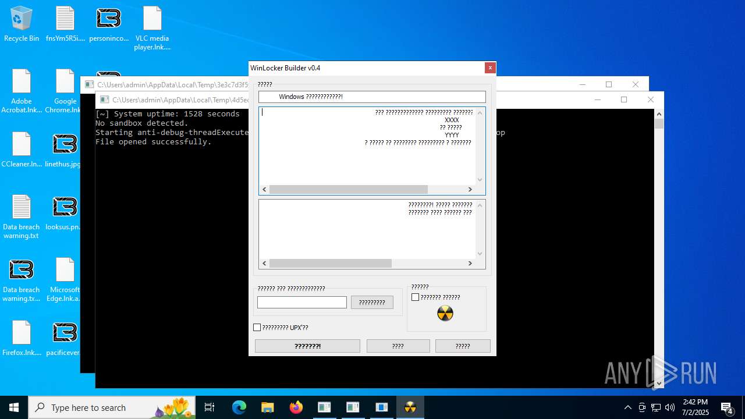Click the lower text area horizontal scrollbar thumb
Screen dimensions: 745x419
[331, 264]
